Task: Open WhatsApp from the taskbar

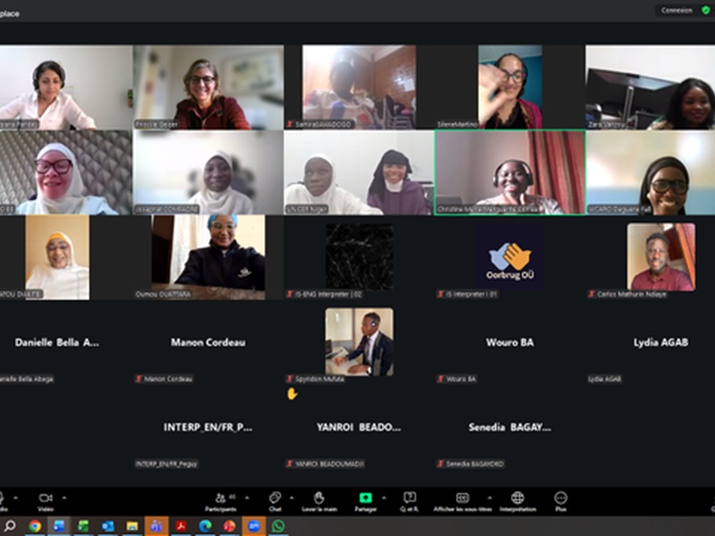Action: pos(278,526)
